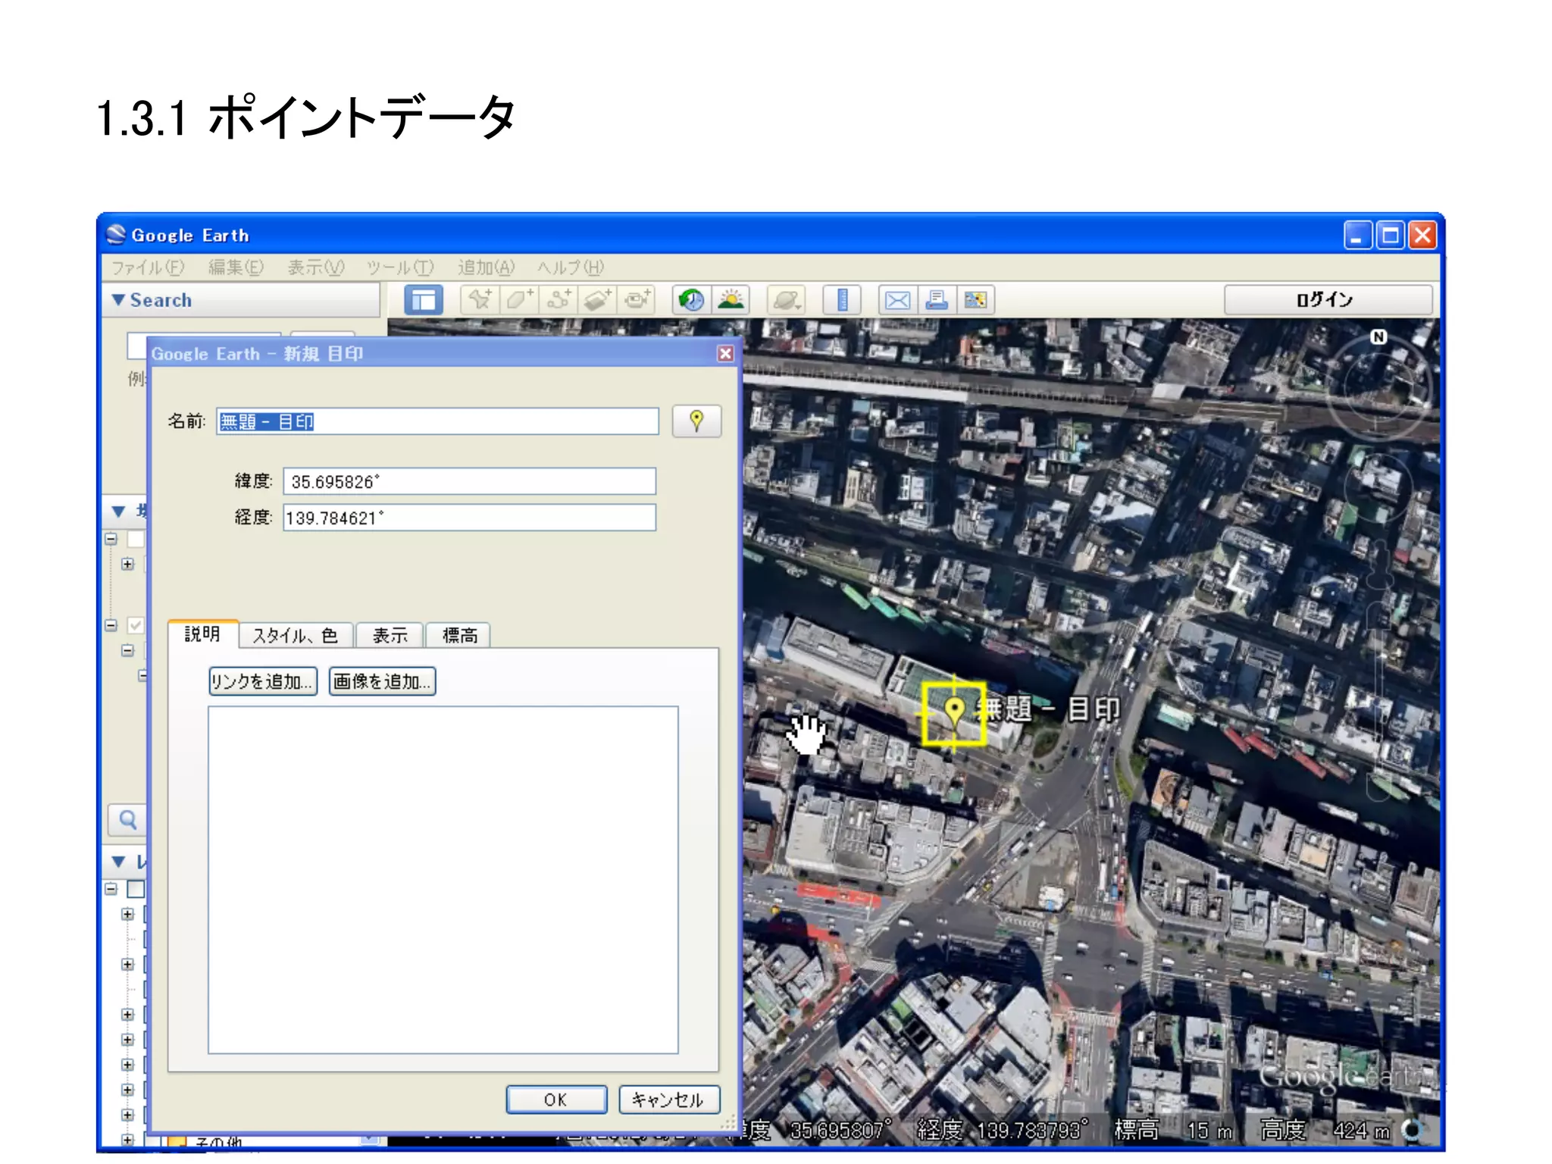The image size is (1552, 1164).
Task: Click the 緯度 latitude field
Action: (469, 481)
